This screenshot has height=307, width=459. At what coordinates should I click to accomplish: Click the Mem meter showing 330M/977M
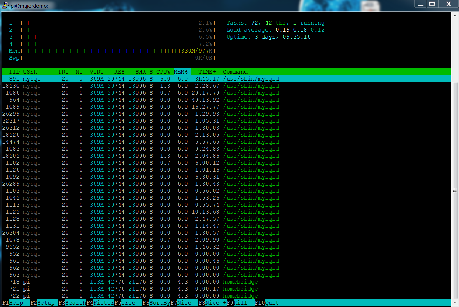point(112,51)
